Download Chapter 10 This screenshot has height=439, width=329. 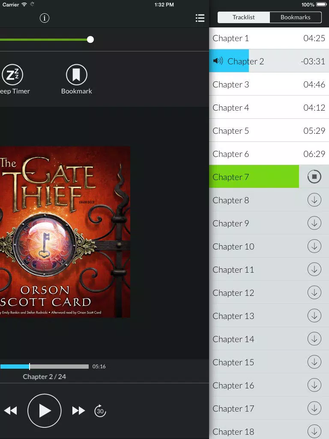tap(314, 247)
